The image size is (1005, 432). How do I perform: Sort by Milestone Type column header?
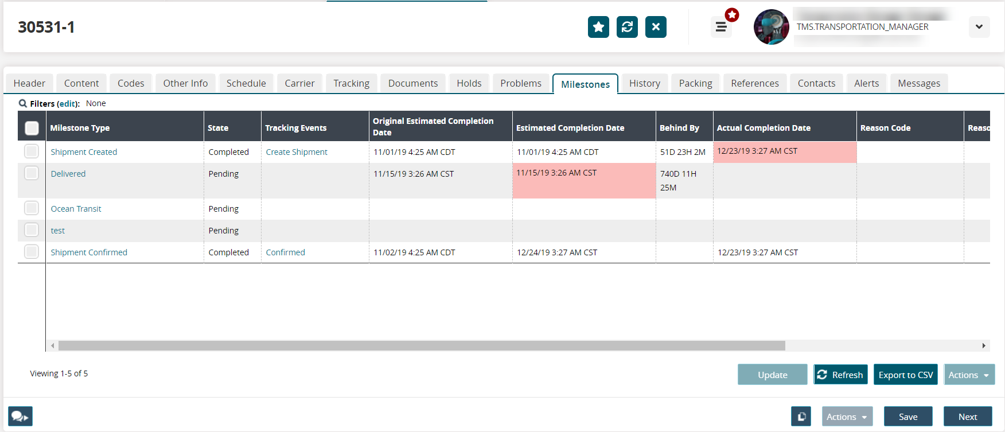[x=125, y=126]
